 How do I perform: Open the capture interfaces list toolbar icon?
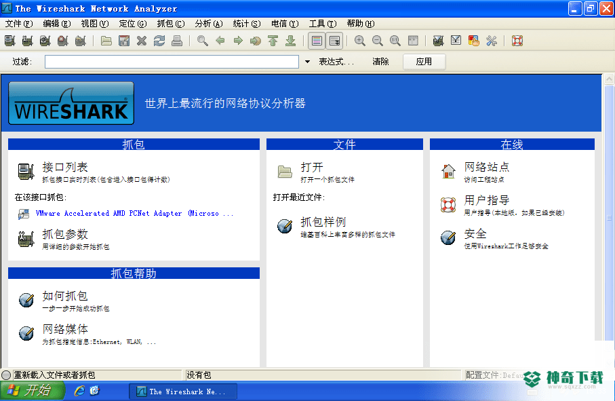click(x=9, y=41)
